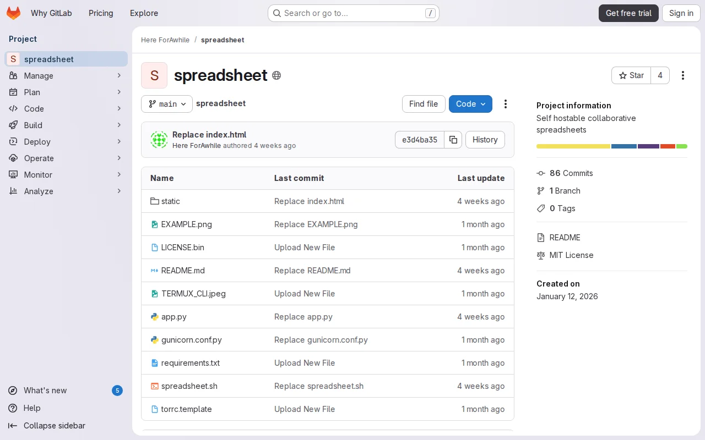This screenshot has width=705, height=440.
Task: Click Here ForAwhile author name under commit
Action: tap(197, 146)
